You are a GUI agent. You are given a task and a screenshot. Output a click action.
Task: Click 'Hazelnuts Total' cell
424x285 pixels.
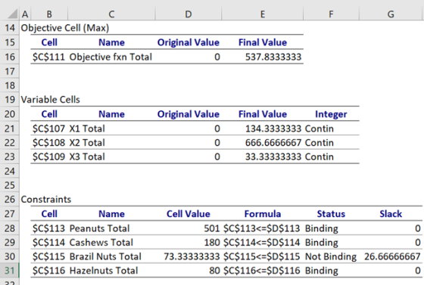point(104,271)
